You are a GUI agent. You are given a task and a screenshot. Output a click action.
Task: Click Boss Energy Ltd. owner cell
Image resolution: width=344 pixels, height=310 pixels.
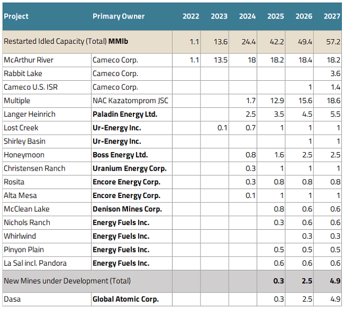(132, 155)
